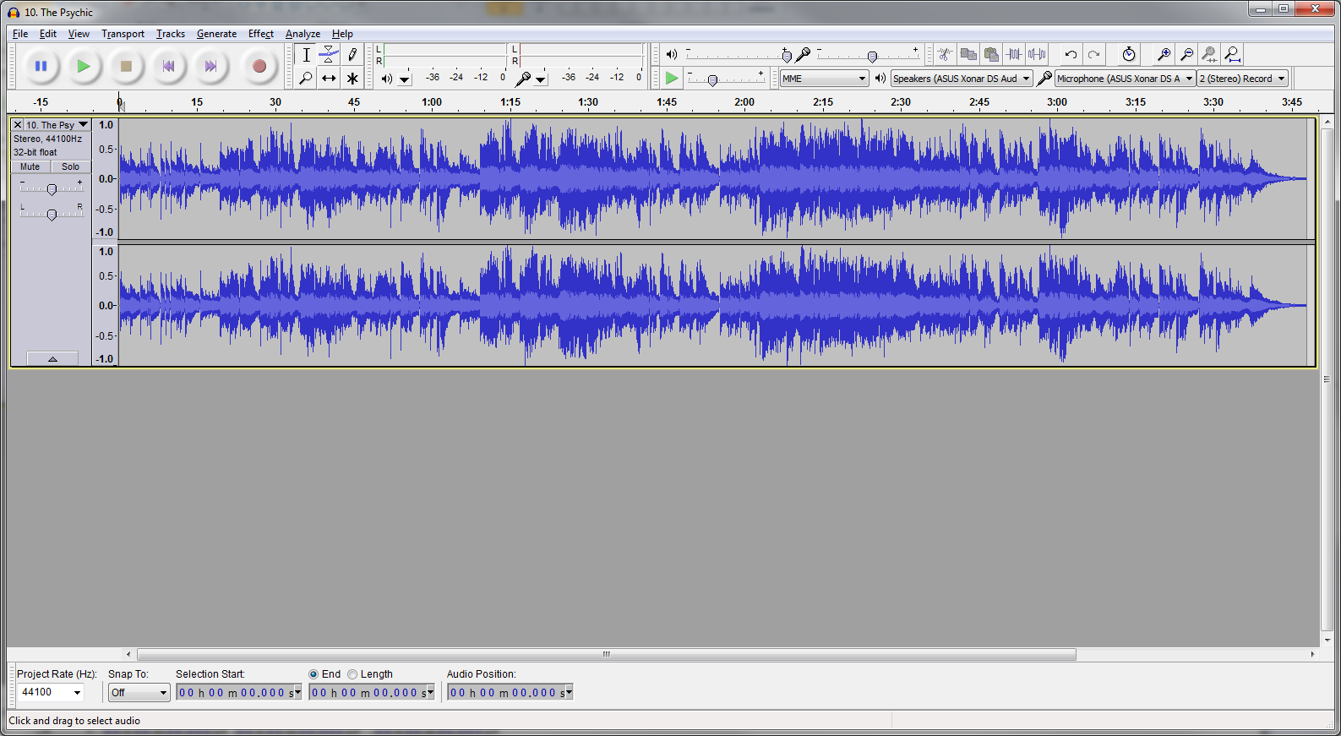Open the MME audio host dropdown
The height and width of the screenshot is (736, 1341).
(824, 79)
